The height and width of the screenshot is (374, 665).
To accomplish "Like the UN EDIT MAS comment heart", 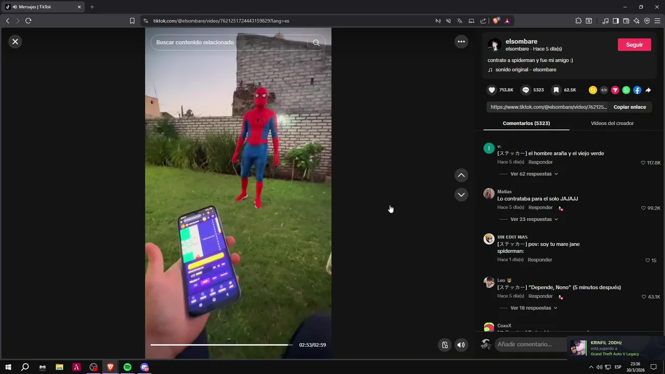I will coord(647,260).
